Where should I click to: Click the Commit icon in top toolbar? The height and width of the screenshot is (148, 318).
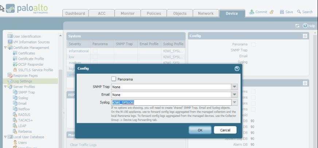[x=252, y=12]
